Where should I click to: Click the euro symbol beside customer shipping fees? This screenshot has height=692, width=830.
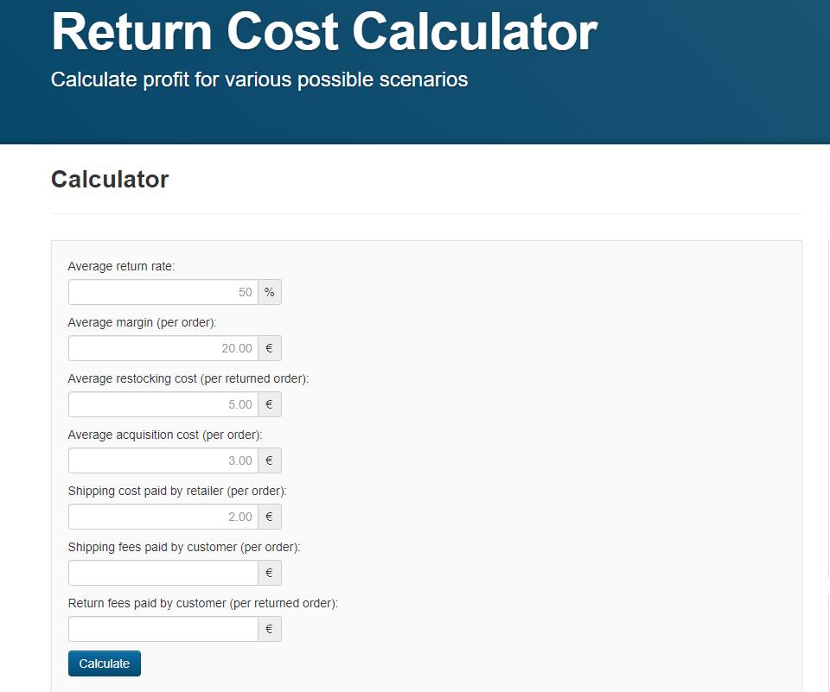click(x=270, y=573)
